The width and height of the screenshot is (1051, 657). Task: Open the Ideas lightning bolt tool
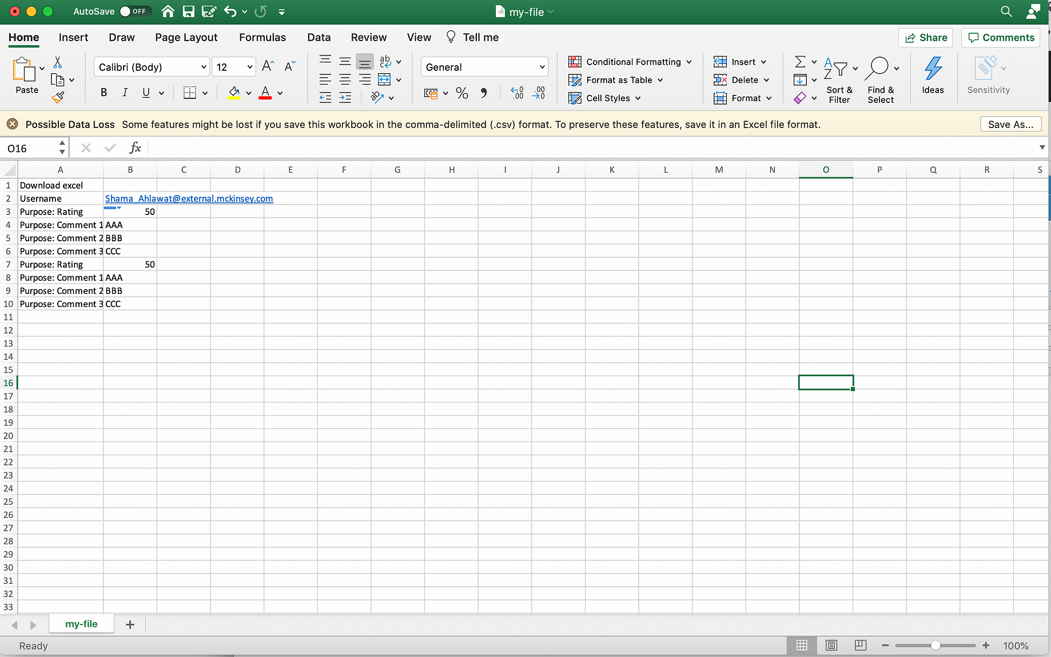(x=933, y=75)
